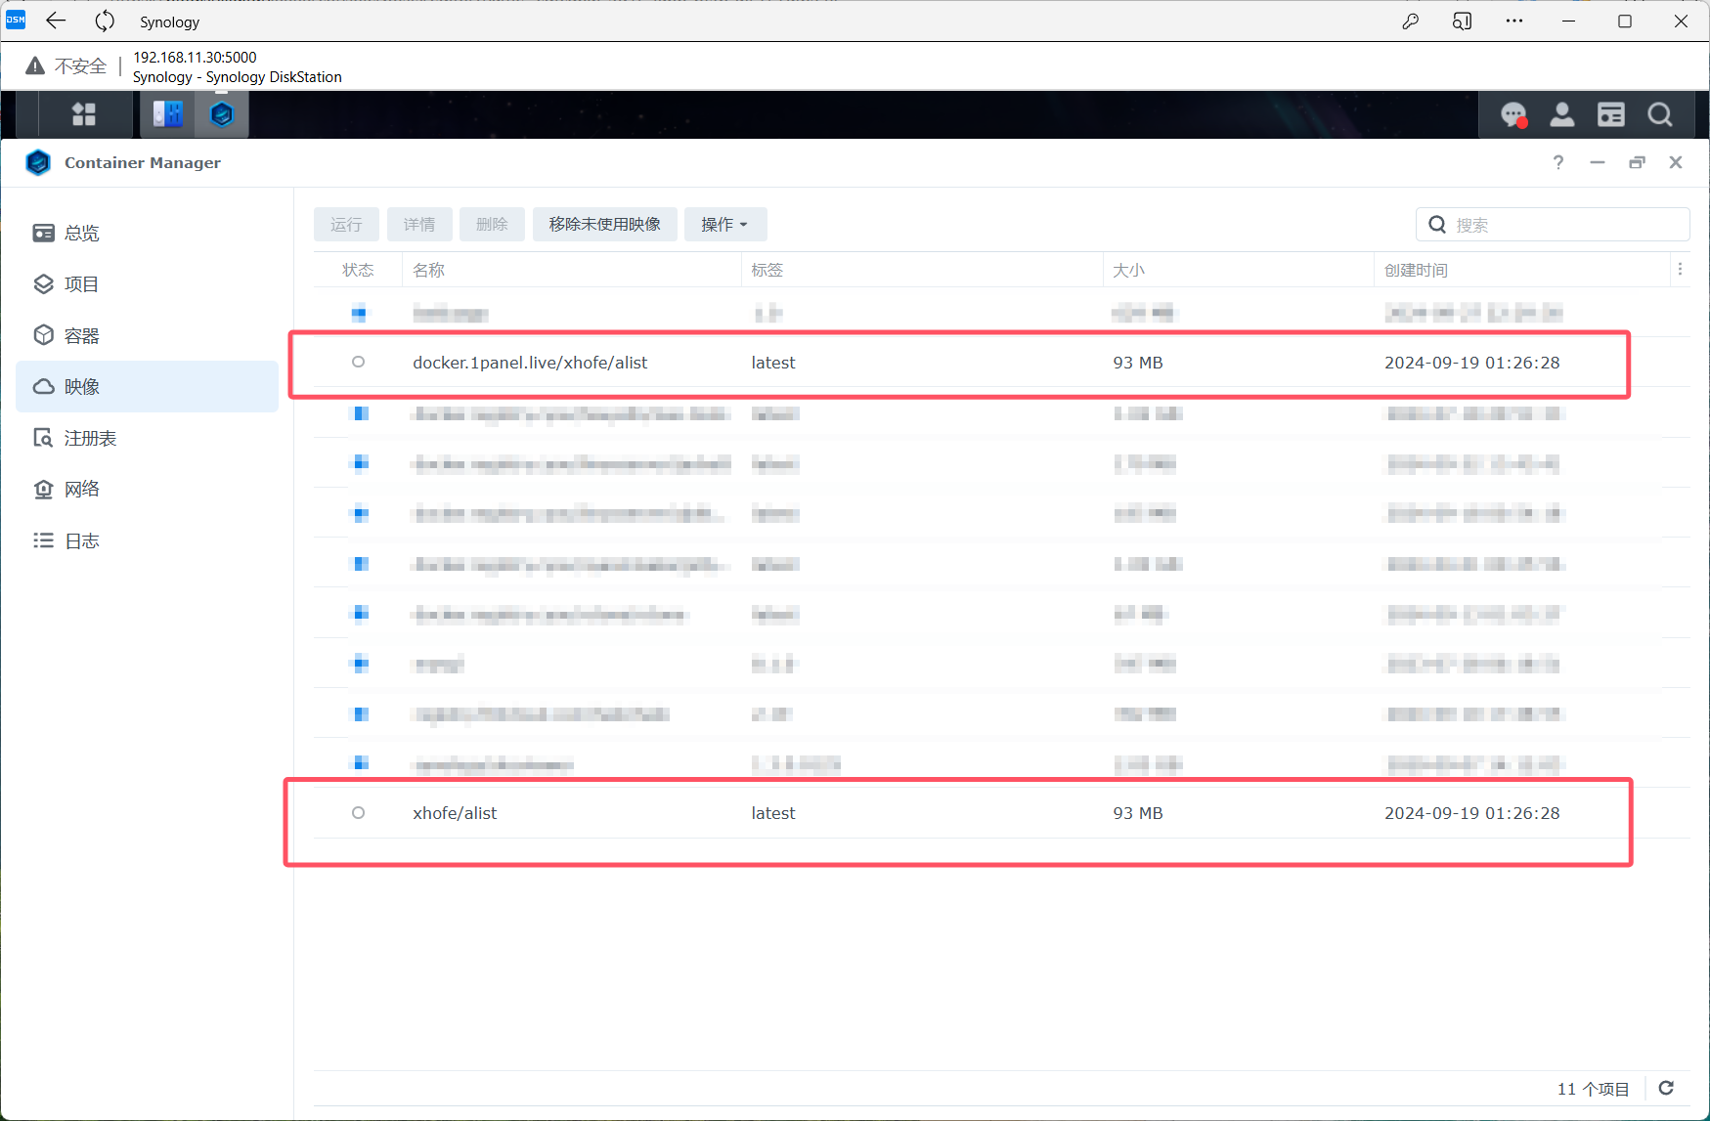The image size is (1710, 1121).
Task: Click status circle of xhofe/alist row
Action: pos(359,812)
